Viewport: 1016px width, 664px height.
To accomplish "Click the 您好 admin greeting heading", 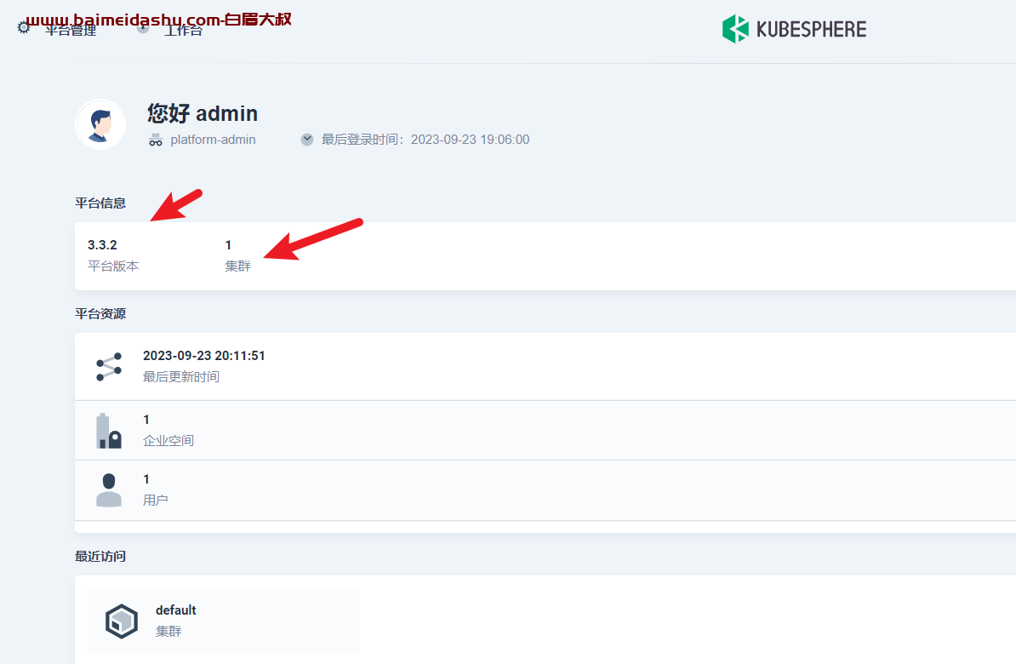I will 203,113.
